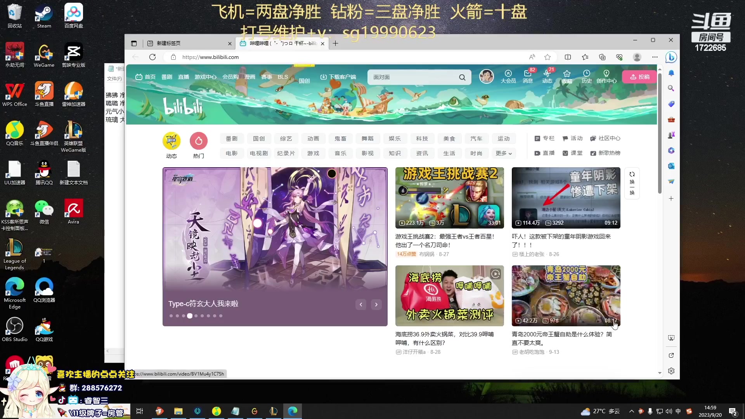This screenshot has width=745, height=419.
Task: Add page to favorites star icon
Action: point(547,57)
